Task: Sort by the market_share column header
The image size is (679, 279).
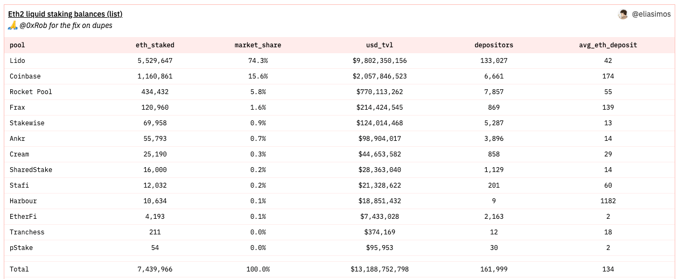Action: click(258, 45)
